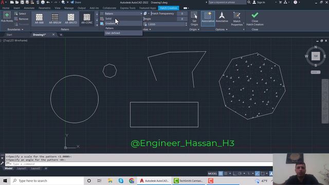The height and width of the screenshot is (185, 329).
Task: Expand the hatch pattern gallery list
Action: tap(97, 25)
